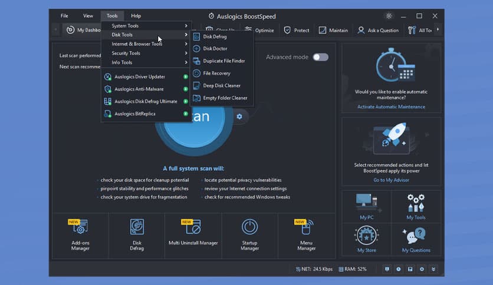Click the automatic maintenance clock illustration

coord(396,65)
